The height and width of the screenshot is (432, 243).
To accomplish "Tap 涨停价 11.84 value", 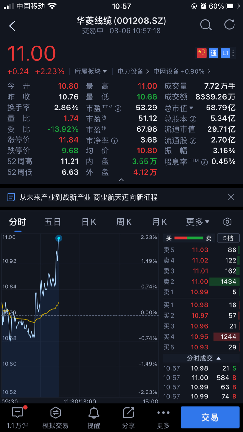I will coord(69,140).
